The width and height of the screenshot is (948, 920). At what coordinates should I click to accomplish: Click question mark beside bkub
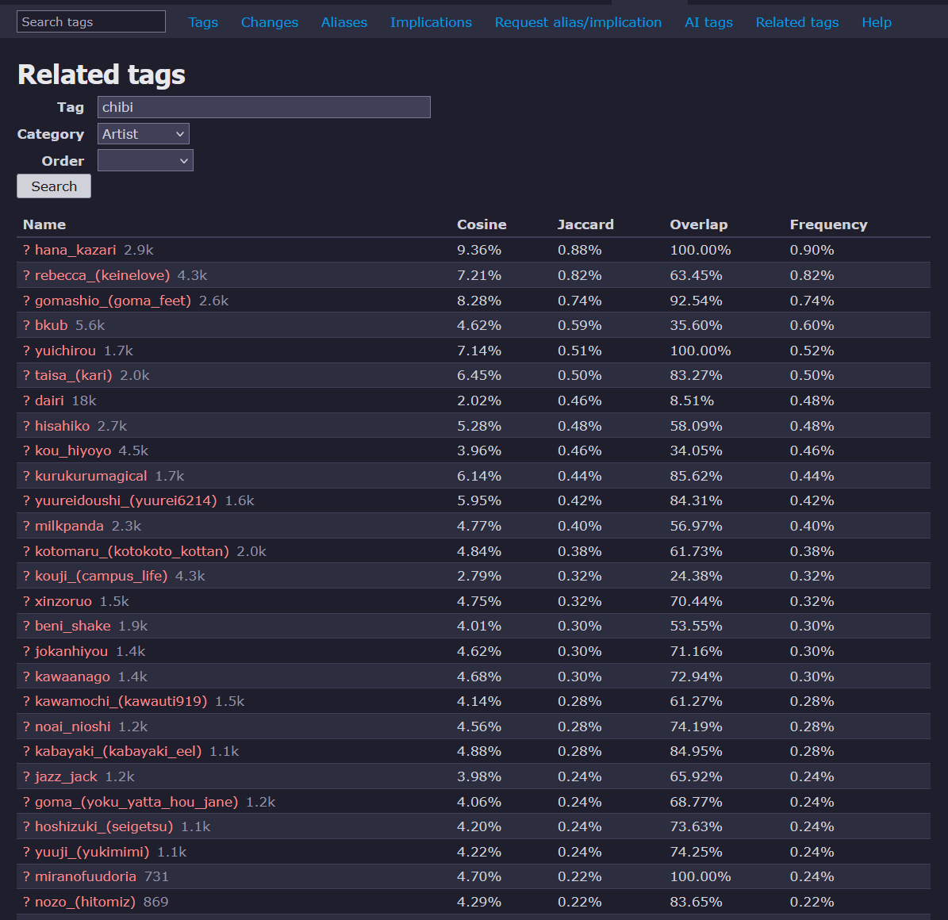[26, 325]
